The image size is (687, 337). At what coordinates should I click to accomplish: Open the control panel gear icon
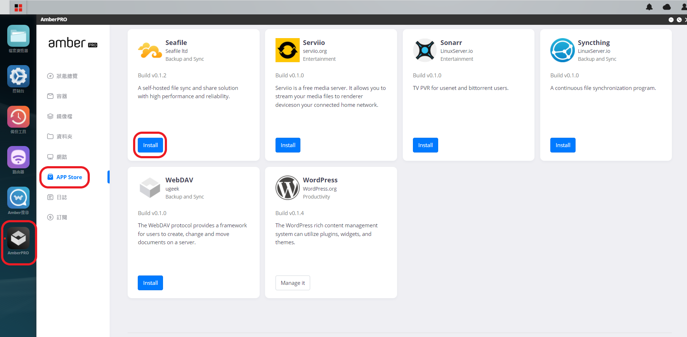click(x=18, y=76)
